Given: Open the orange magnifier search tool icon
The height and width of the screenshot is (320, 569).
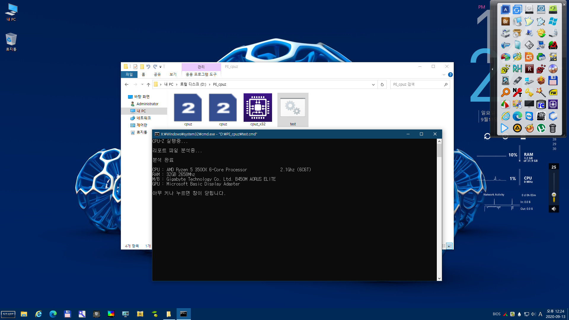Looking at the screenshot, I should tap(505, 92).
